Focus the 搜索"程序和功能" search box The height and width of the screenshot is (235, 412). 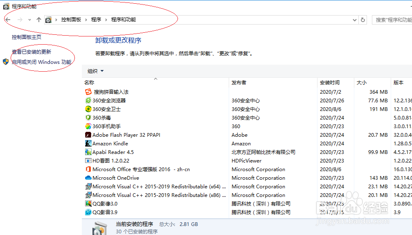tap(392, 20)
